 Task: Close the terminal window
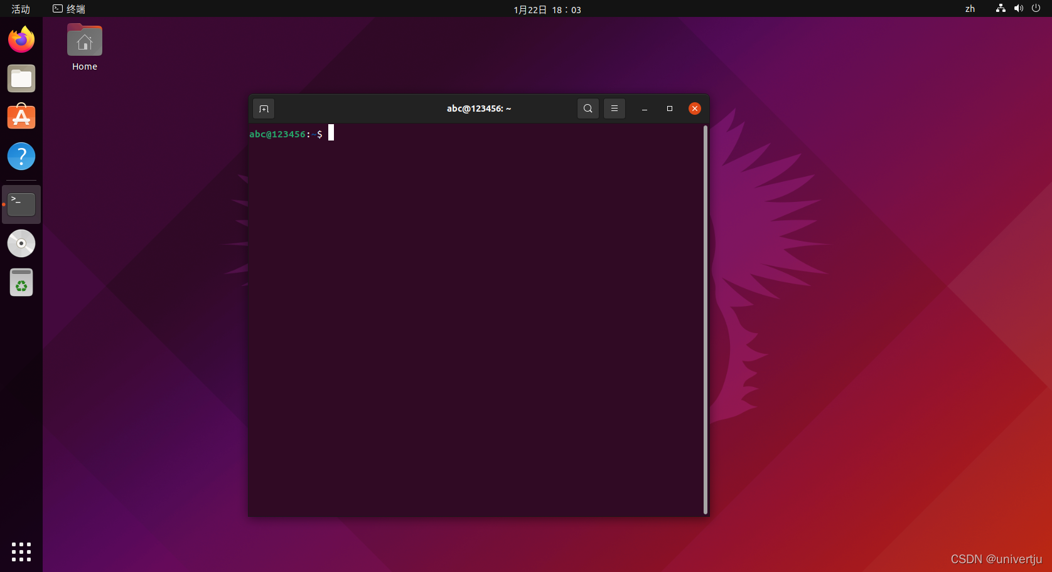coord(695,109)
